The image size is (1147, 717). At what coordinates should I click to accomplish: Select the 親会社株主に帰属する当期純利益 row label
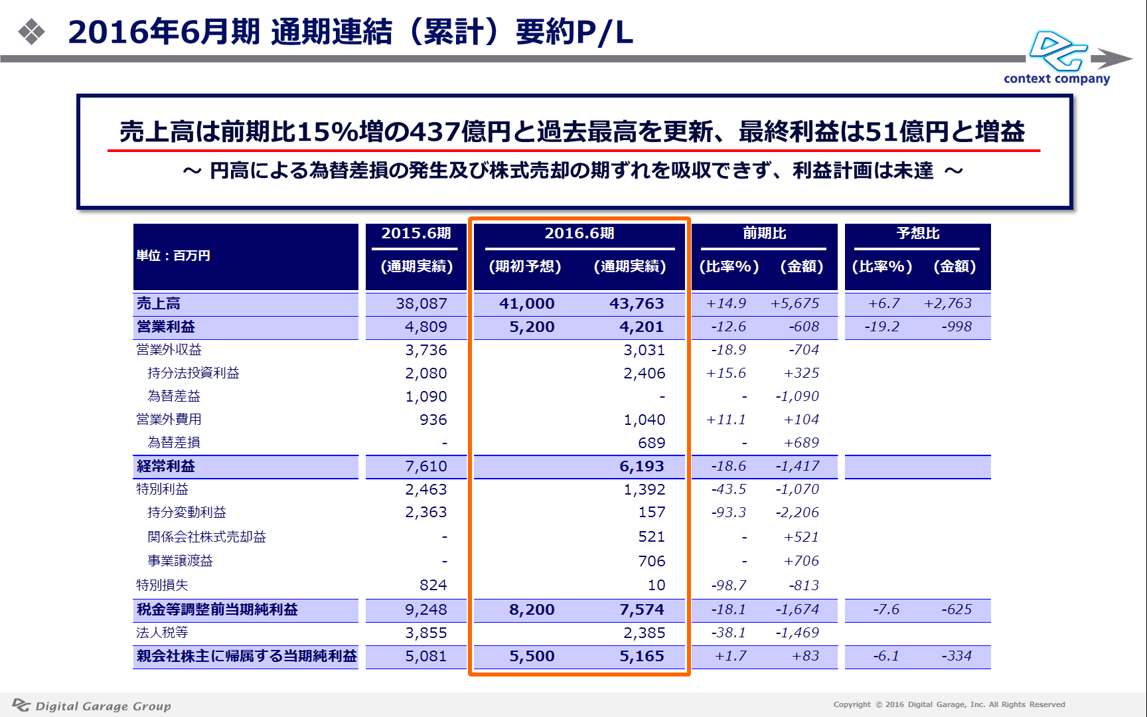pos(246,656)
